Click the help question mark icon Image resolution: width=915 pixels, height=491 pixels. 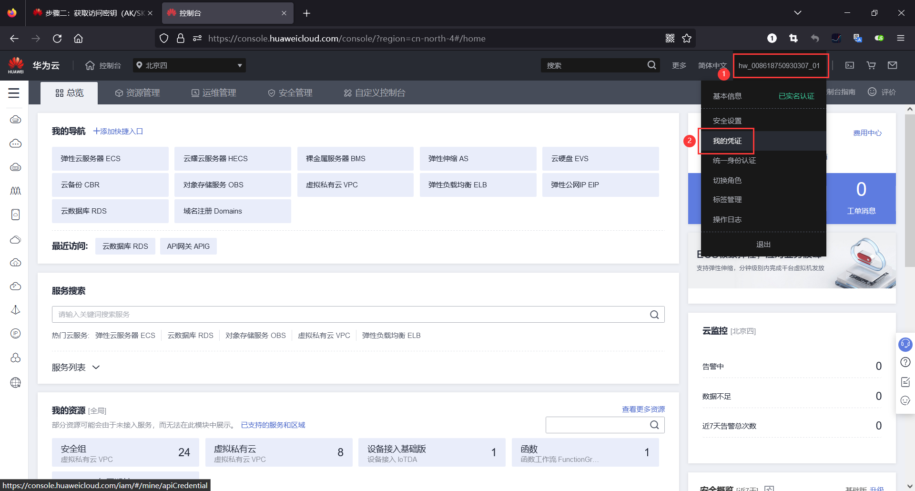coord(905,362)
